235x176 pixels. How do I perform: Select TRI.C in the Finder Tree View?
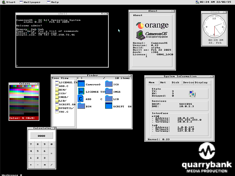(63, 112)
